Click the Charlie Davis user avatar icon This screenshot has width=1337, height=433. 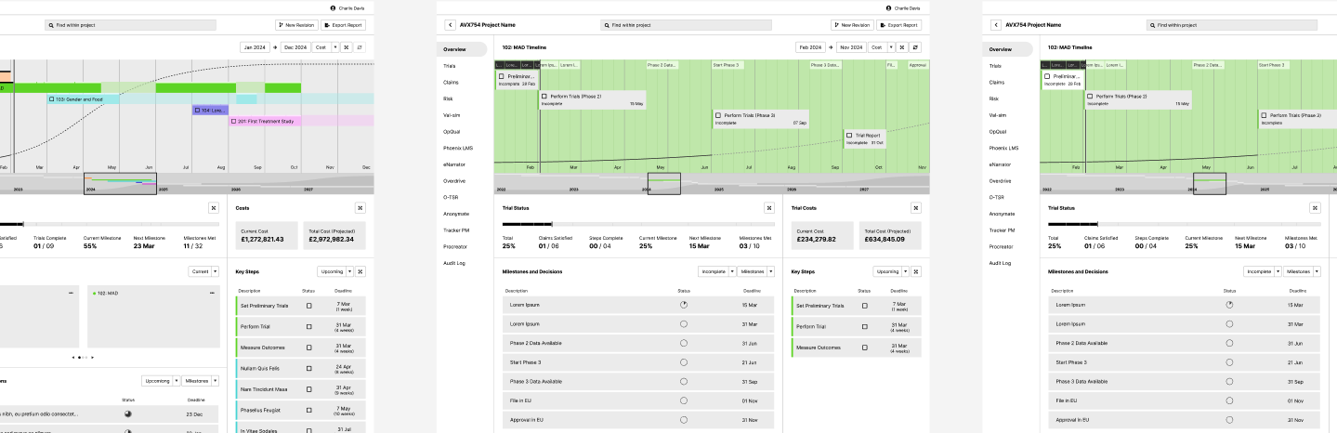[x=333, y=7]
